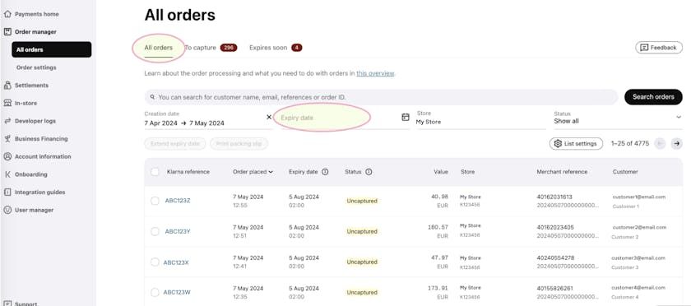This screenshot has width=691, height=306.
Task: Open the this overview link
Action: click(x=375, y=74)
